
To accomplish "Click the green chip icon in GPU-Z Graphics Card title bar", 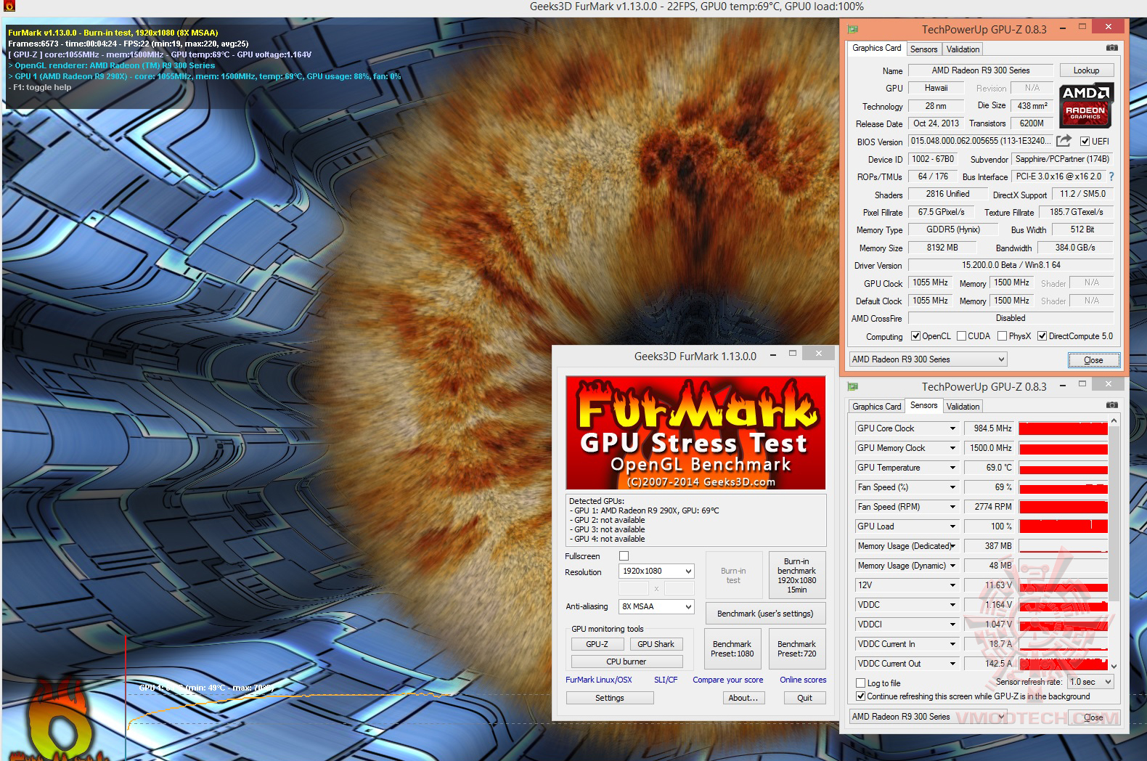I will [853, 29].
